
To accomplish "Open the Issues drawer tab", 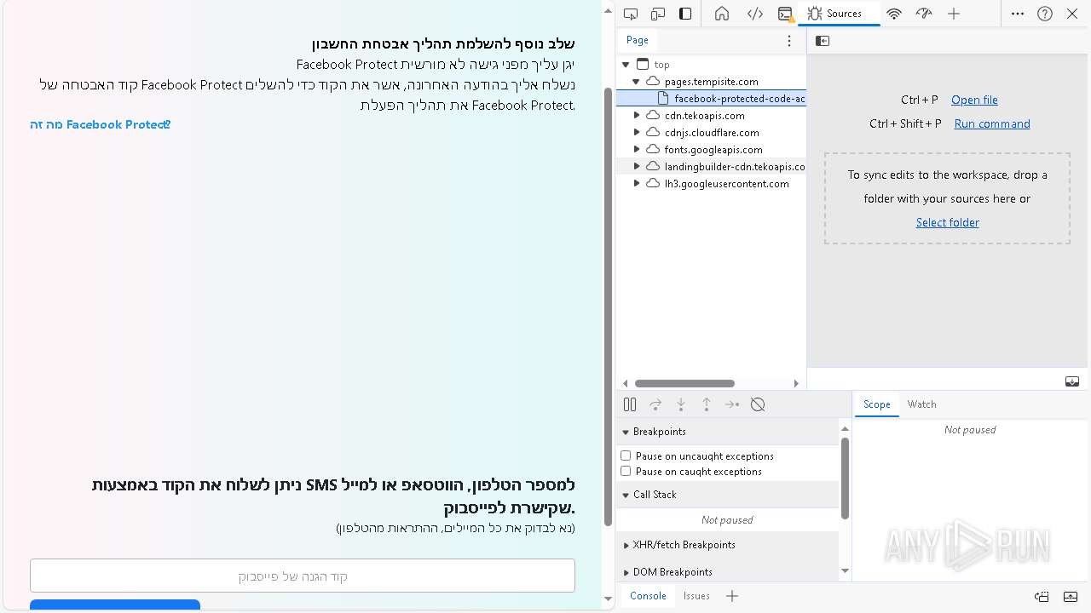I will pyautogui.click(x=696, y=596).
